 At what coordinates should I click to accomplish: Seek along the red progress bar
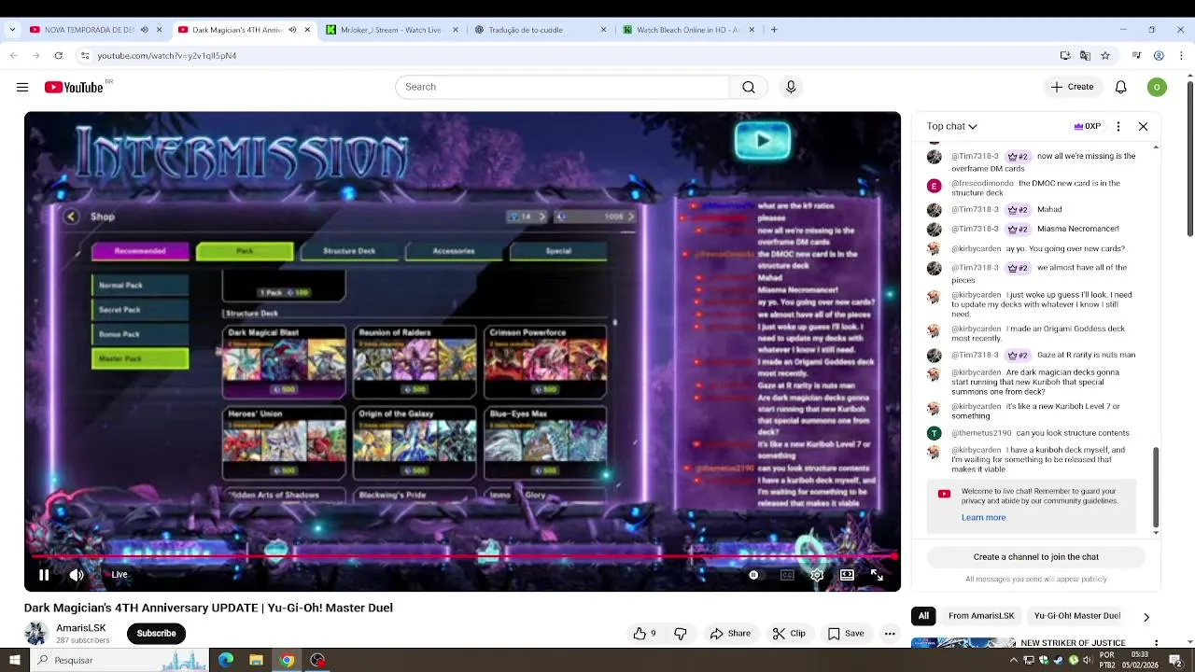pos(462,556)
